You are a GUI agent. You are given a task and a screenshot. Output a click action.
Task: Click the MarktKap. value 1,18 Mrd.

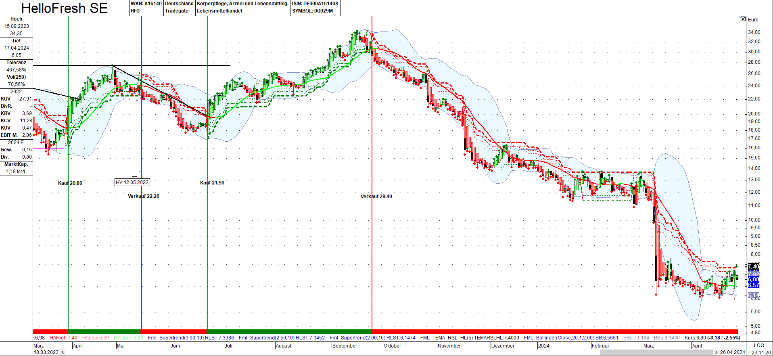click(x=17, y=172)
